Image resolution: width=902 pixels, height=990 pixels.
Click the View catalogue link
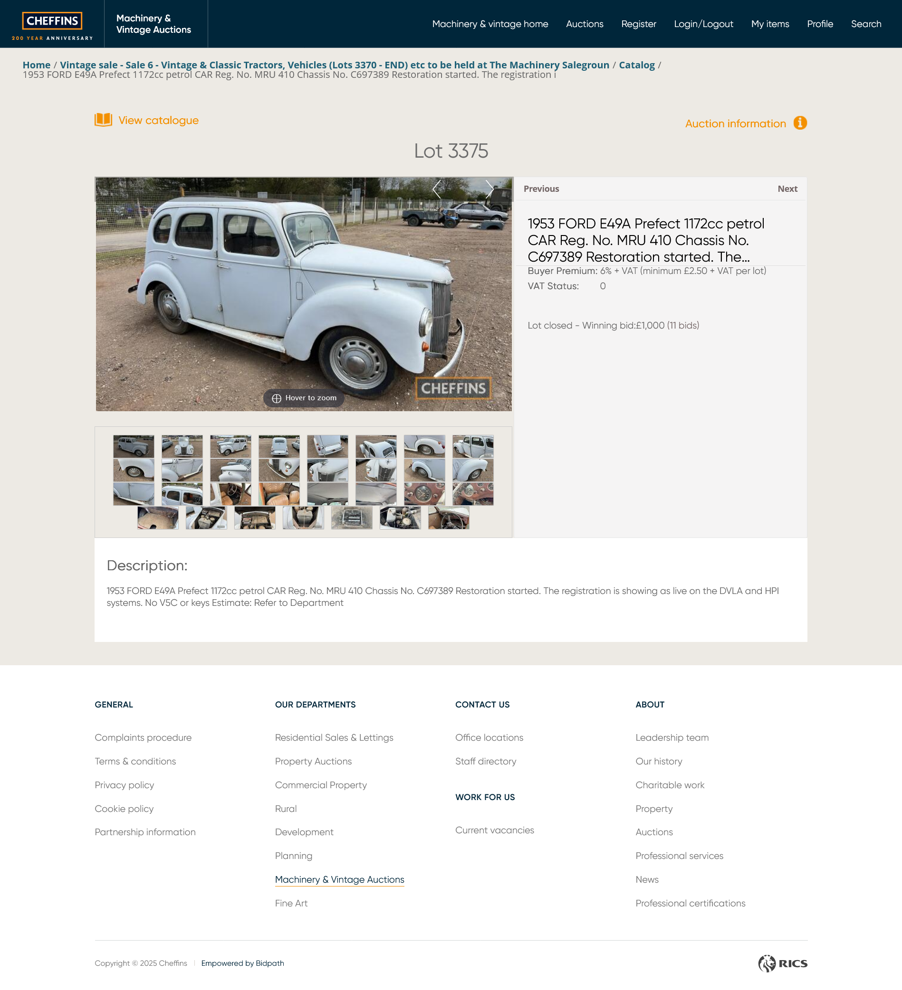(x=158, y=120)
